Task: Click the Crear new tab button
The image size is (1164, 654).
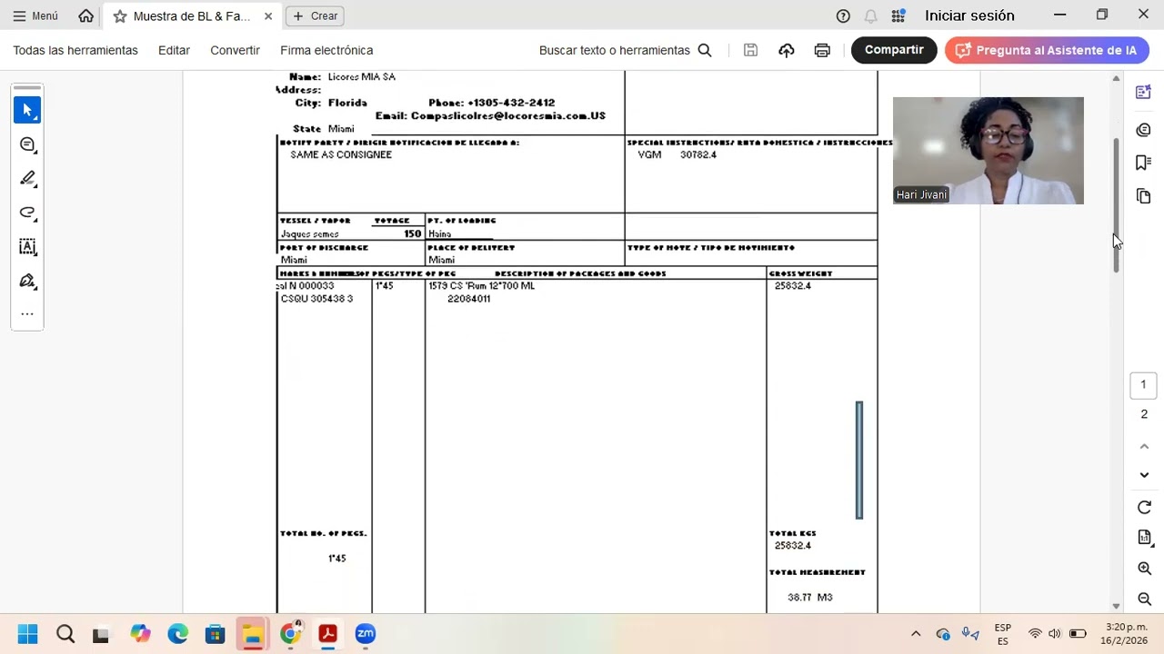Action: 316,16
